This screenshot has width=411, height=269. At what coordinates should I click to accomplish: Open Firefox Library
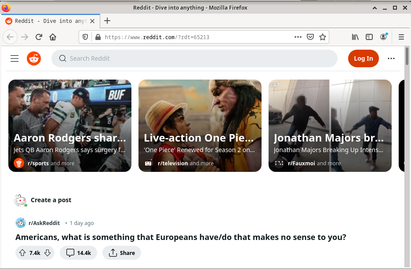(355, 37)
